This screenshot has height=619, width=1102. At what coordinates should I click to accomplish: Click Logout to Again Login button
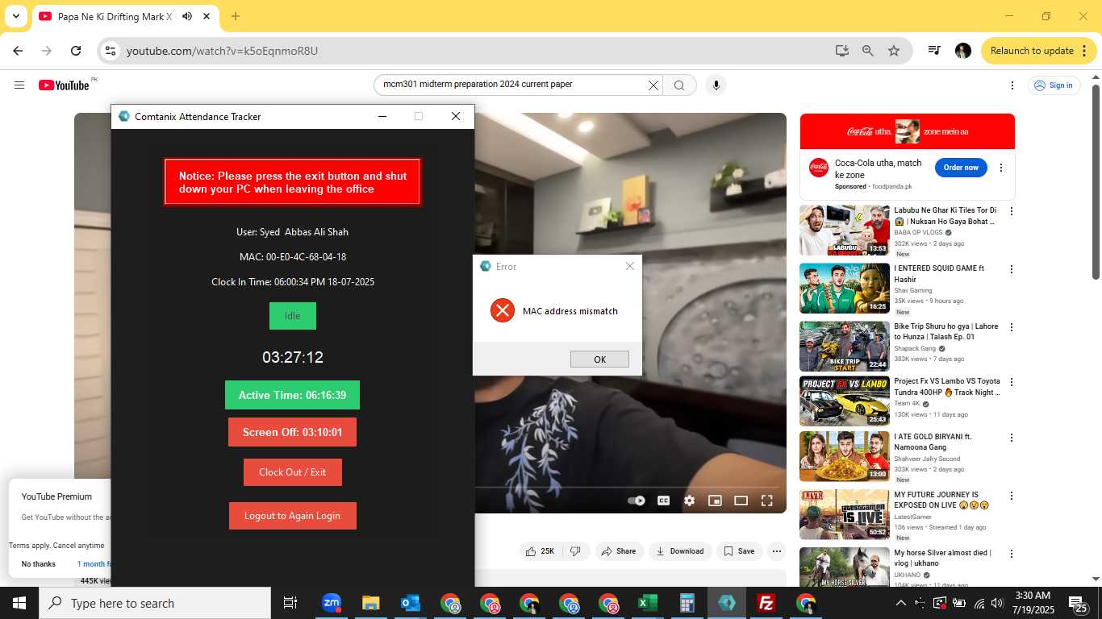(x=293, y=516)
